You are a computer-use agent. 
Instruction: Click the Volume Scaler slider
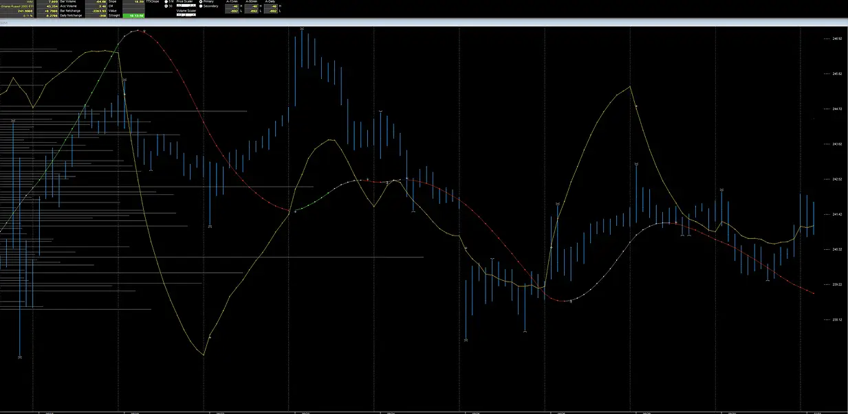point(186,14)
